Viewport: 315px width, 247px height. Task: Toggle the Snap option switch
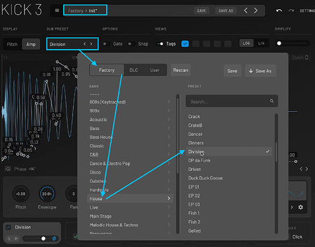coord(131,44)
